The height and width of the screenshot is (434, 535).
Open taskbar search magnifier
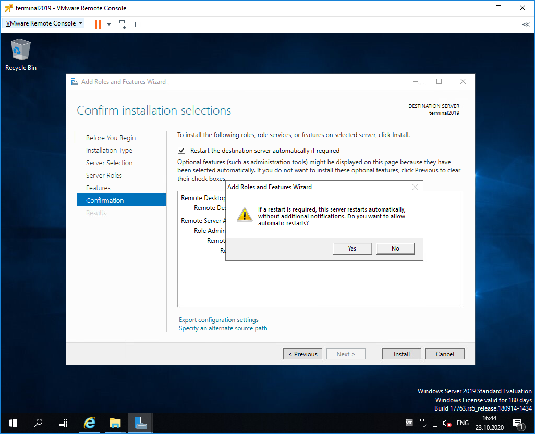(38, 423)
